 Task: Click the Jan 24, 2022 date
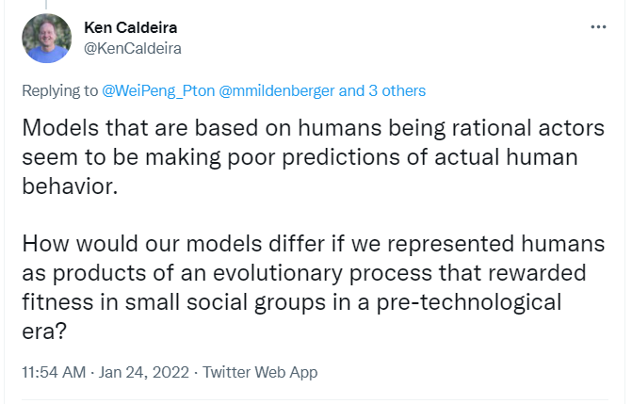[144, 372]
